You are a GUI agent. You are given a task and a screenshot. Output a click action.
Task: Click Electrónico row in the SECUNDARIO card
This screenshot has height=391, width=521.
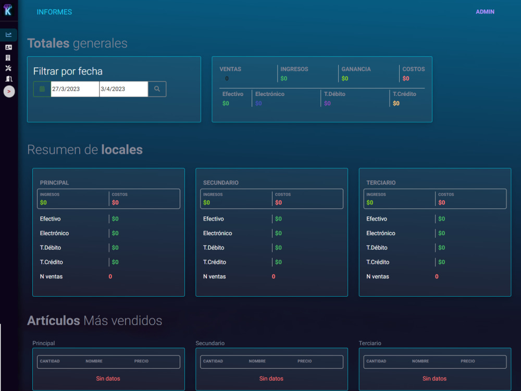pyautogui.click(x=272, y=234)
